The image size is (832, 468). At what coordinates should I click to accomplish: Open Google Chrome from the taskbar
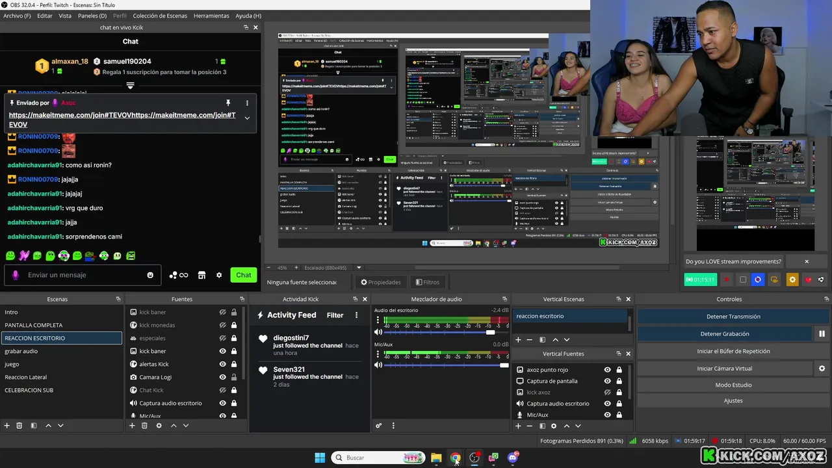coord(455,458)
